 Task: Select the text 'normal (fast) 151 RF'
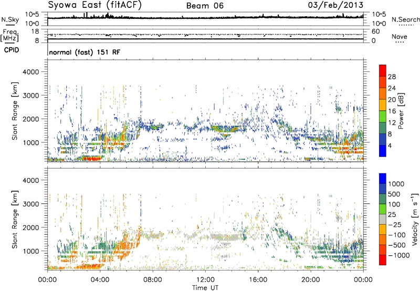click(x=85, y=52)
